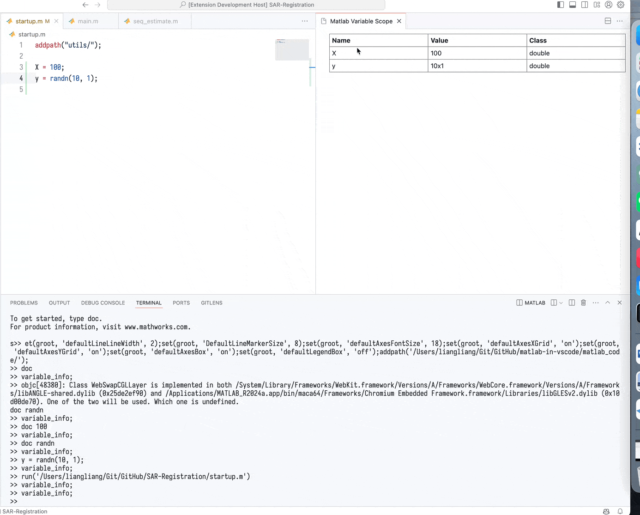Click line number 1 in the gutter
640x515 pixels.
pos(21,45)
